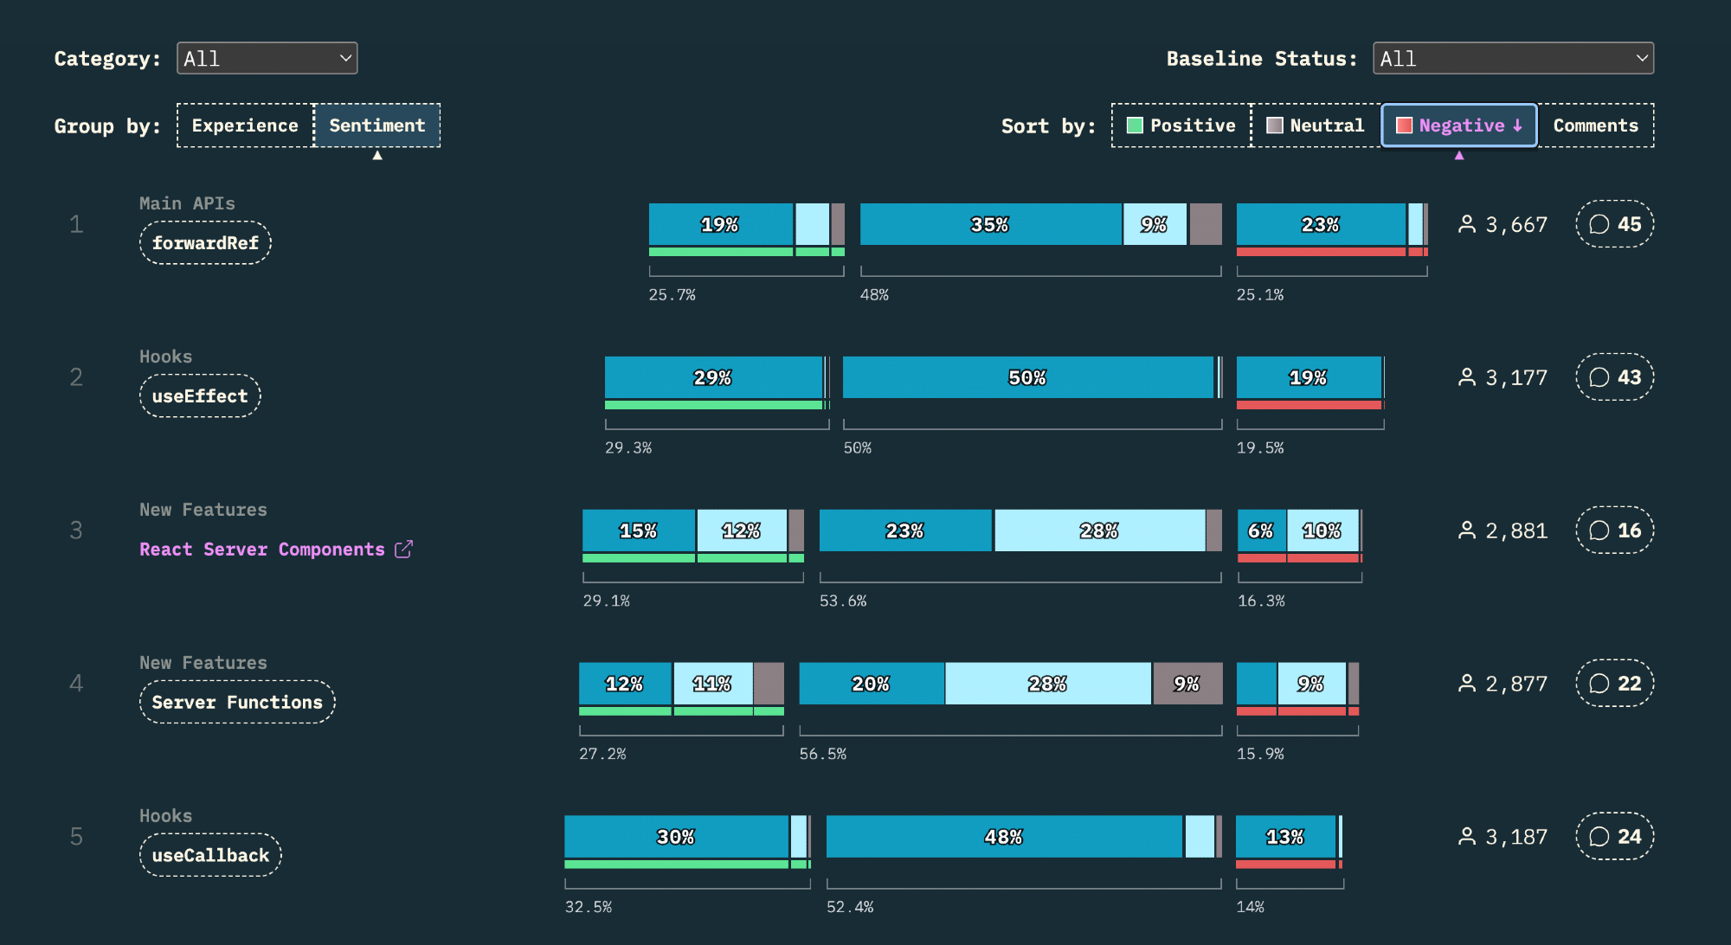1731x945 pixels.
Task: Open the Baseline Status dropdown
Action: coord(1513,58)
